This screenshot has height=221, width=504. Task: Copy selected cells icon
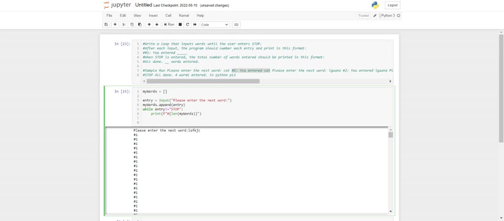click(132, 25)
